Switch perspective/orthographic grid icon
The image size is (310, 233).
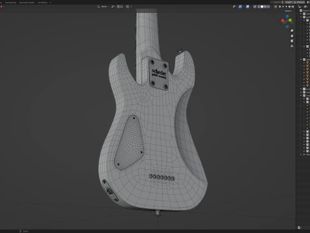pyautogui.click(x=292, y=46)
